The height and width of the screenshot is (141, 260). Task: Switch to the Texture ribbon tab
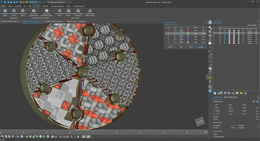click(45, 6)
